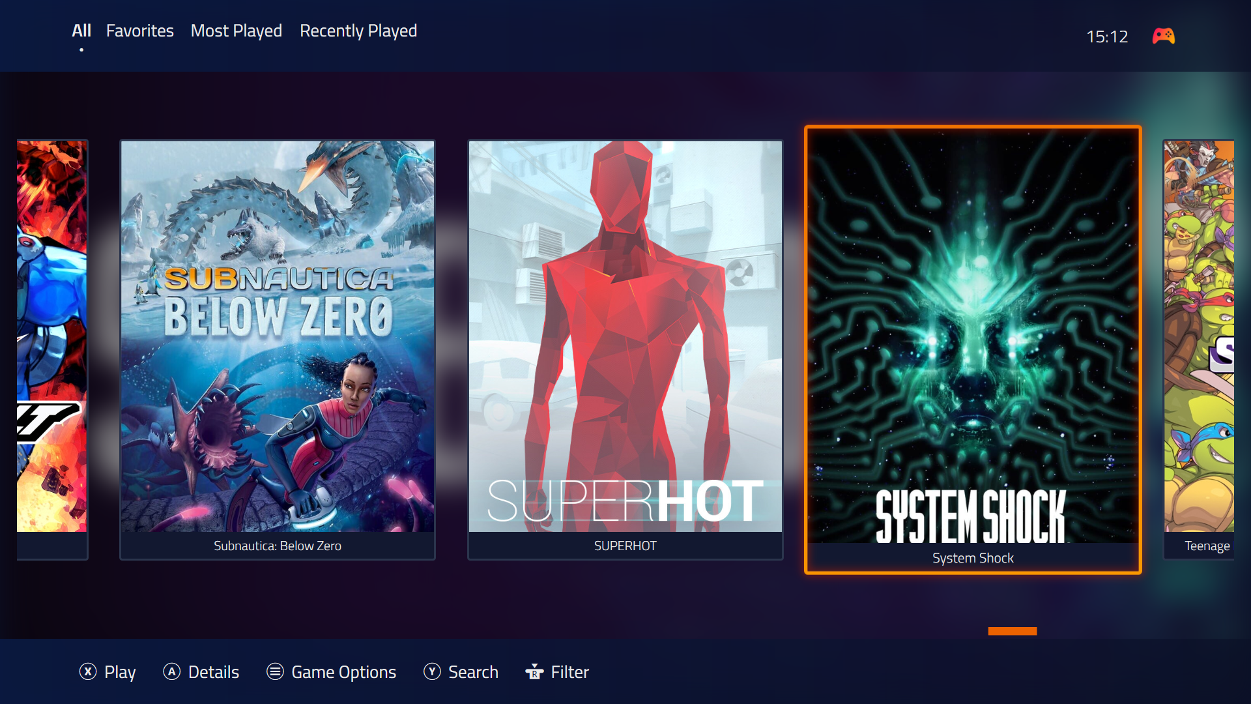This screenshot has height=704, width=1251.
Task: Click the Search label
Action: [473, 672]
